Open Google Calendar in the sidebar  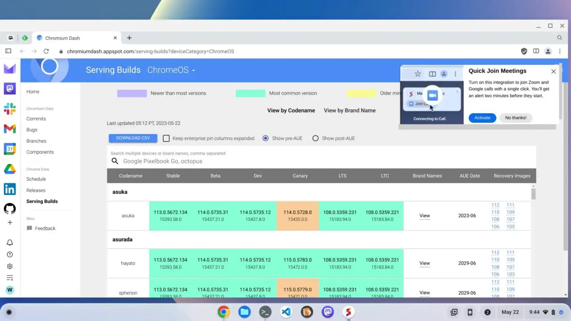10,149
